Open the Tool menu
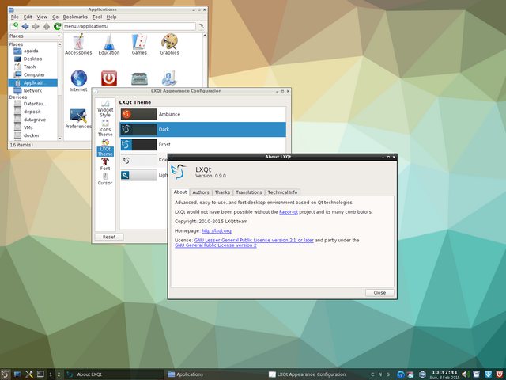 [x=97, y=17]
